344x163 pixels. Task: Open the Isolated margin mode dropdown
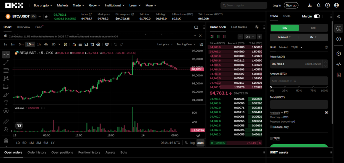(284, 37)
